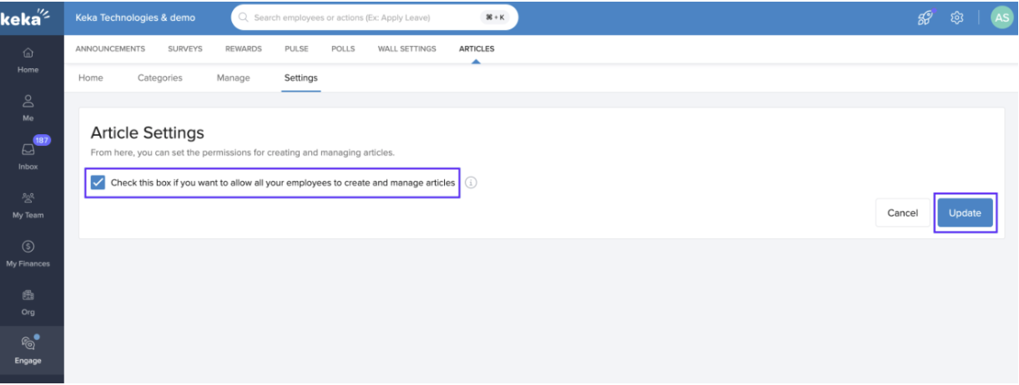Screen dimensions: 1019x385
Task: Open the Manage sub-tab
Action: pyautogui.click(x=233, y=78)
